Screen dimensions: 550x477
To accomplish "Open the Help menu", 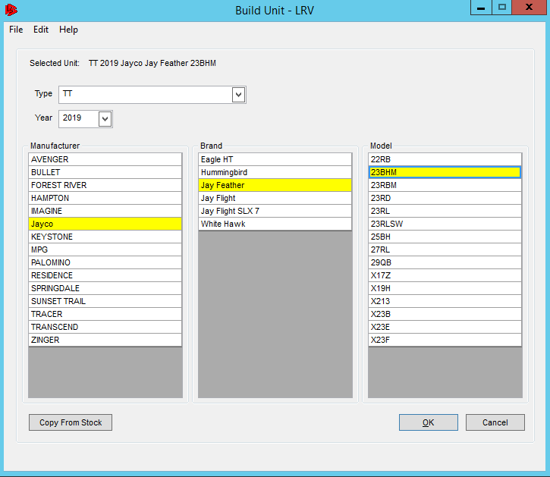I will point(68,30).
